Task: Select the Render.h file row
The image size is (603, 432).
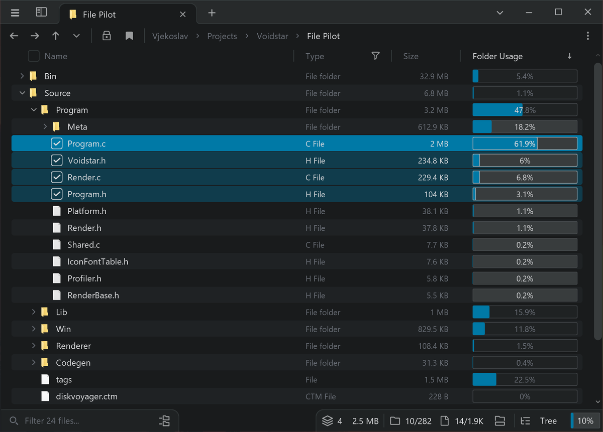Action: pos(296,228)
